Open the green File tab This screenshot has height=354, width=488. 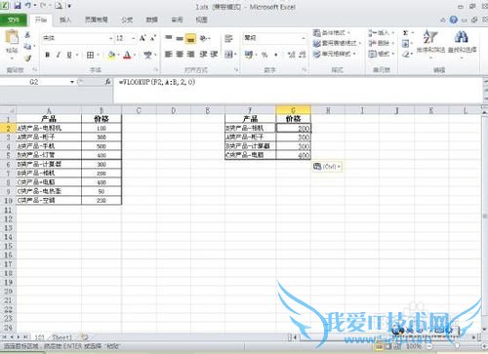click(x=14, y=20)
